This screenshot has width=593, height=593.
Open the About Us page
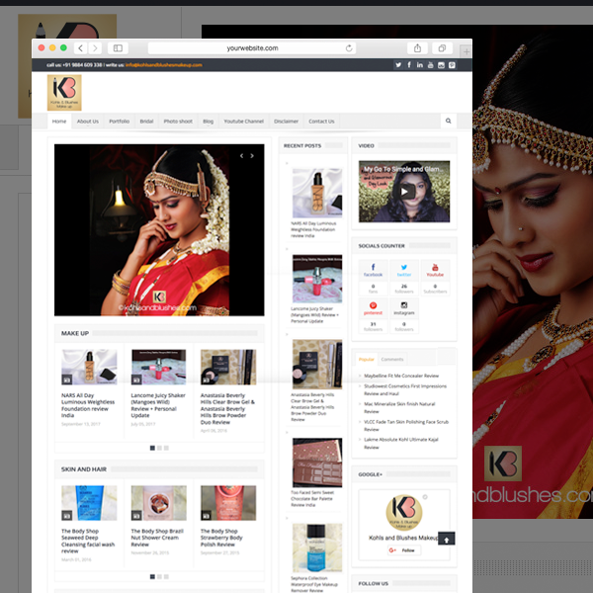pyautogui.click(x=88, y=122)
